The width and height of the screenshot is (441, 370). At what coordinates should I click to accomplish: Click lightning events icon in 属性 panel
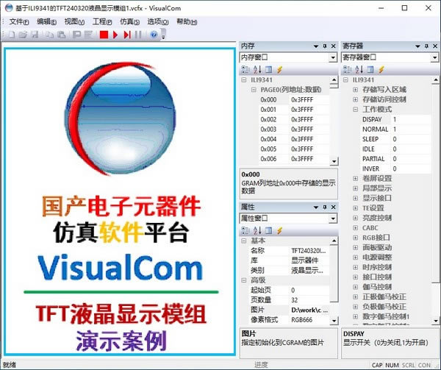(x=279, y=230)
